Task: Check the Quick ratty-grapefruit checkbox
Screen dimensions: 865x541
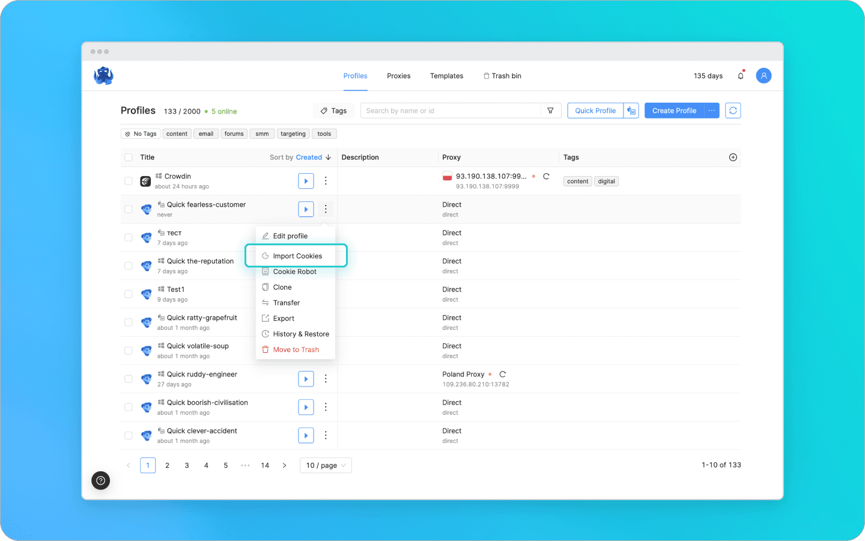Action: coord(129,322)
